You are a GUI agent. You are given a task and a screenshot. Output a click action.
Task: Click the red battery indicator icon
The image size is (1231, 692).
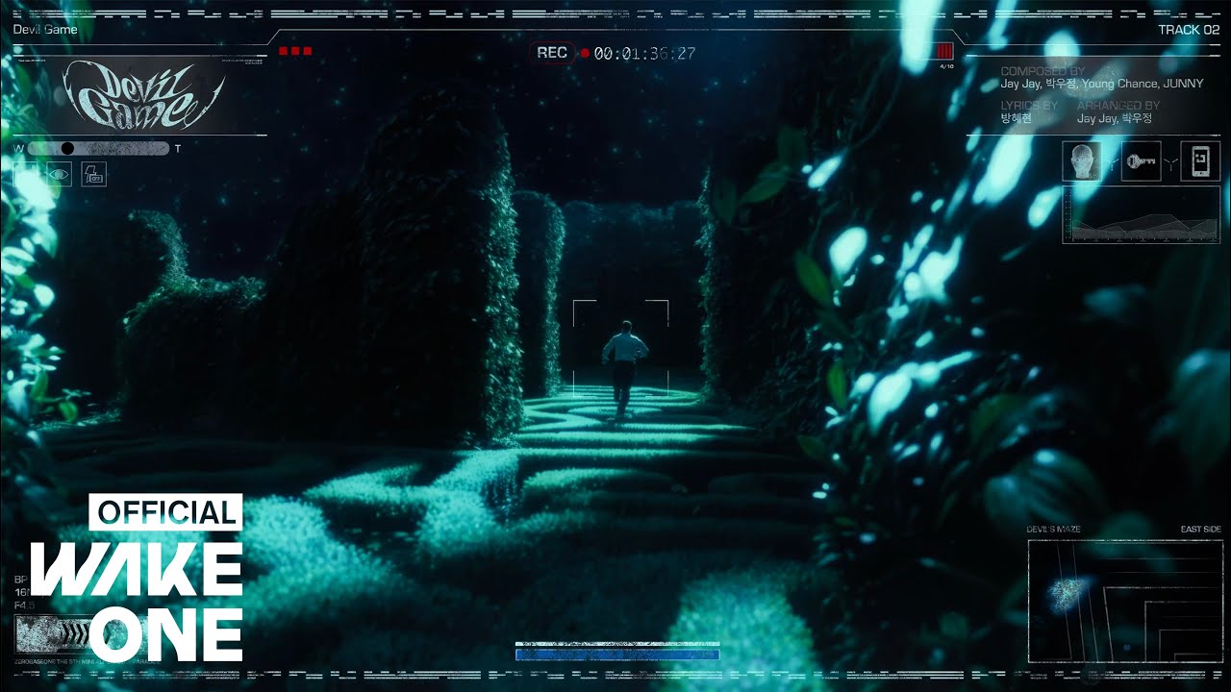point(944,51)
